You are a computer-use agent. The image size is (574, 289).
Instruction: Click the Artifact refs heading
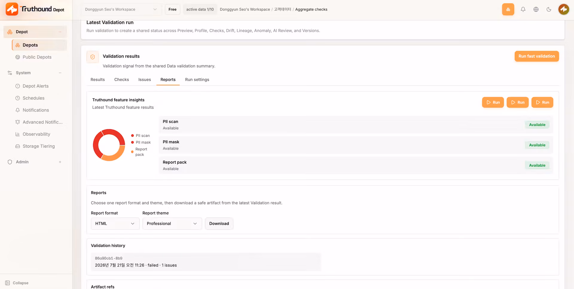pos(103,287)
